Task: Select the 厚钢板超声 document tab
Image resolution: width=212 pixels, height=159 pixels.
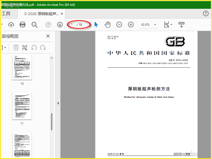Action: click(x=41, y=14)
